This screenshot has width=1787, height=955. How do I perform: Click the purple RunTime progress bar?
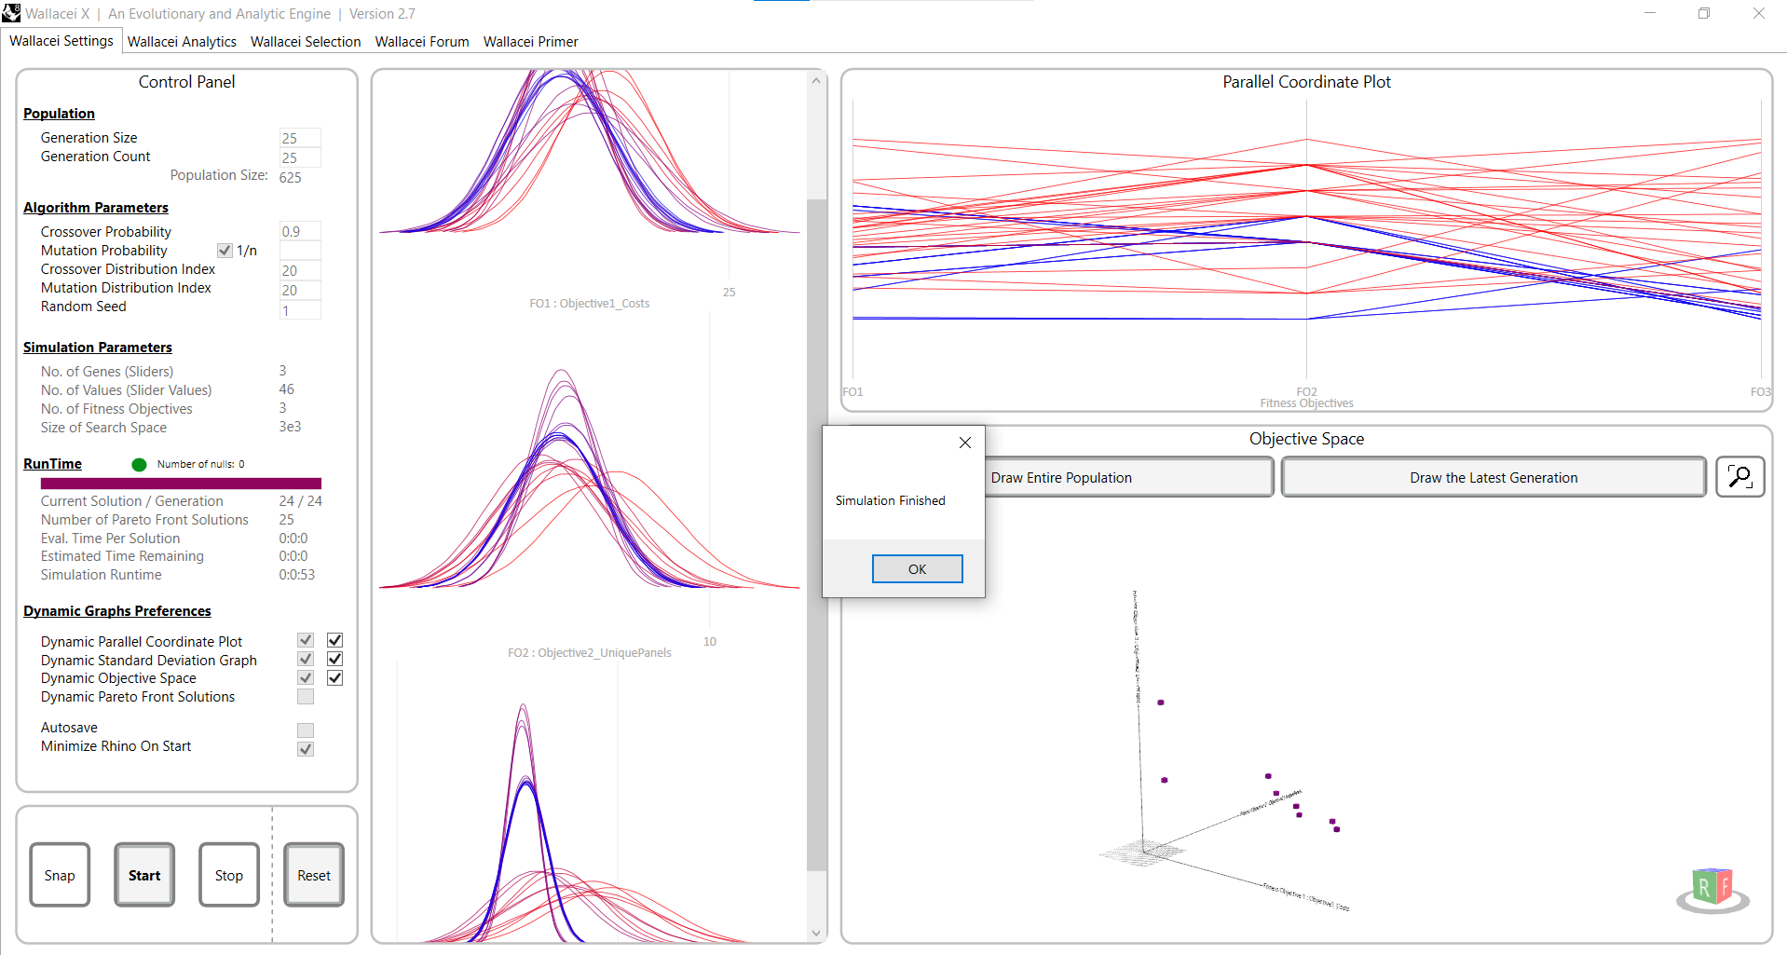(x=181, y=484)
